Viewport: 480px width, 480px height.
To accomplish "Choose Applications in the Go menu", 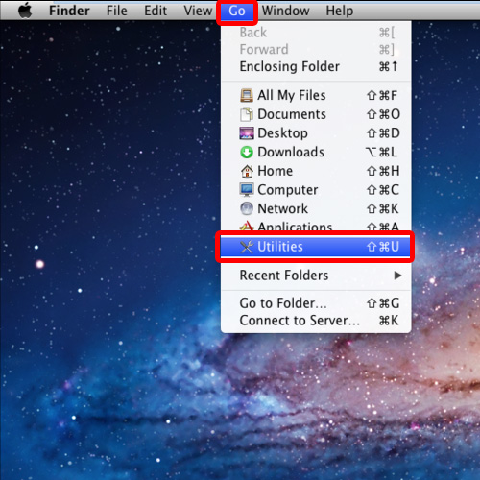I will (x=316, y=226).
